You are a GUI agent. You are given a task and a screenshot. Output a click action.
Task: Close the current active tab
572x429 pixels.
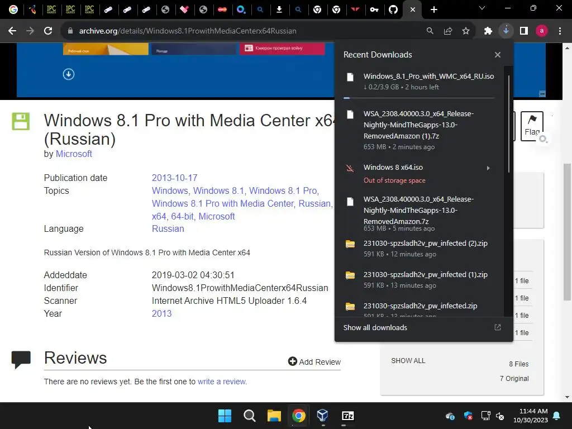click(413, 9)
